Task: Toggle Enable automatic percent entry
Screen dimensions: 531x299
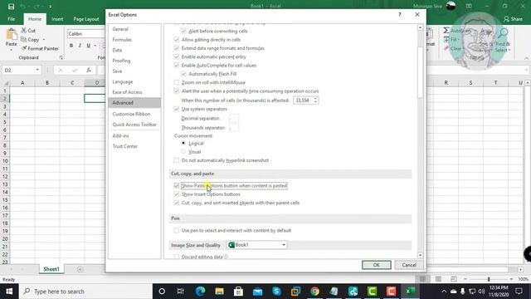Action: click(x=177, y=56)
